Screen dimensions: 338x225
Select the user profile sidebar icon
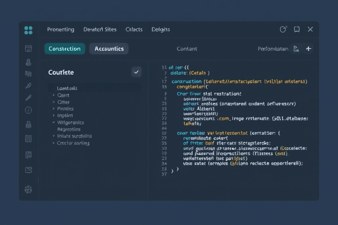pos(28,62)
